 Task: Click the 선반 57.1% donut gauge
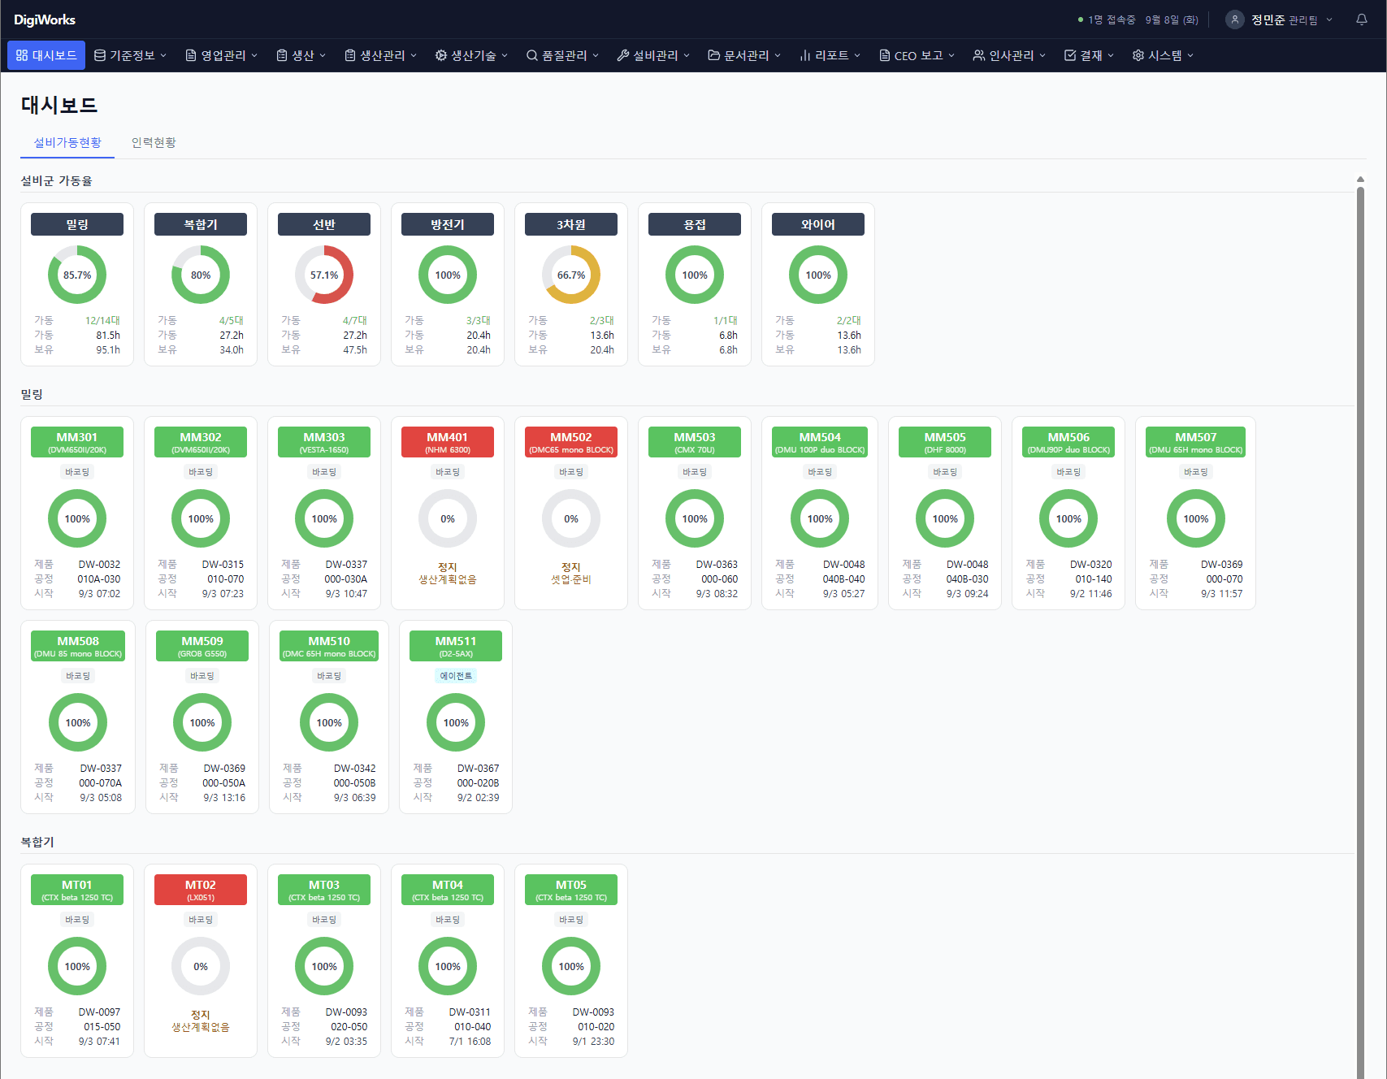point(324,275)
